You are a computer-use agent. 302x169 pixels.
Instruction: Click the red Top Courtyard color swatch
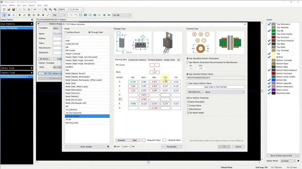point(274,37)
